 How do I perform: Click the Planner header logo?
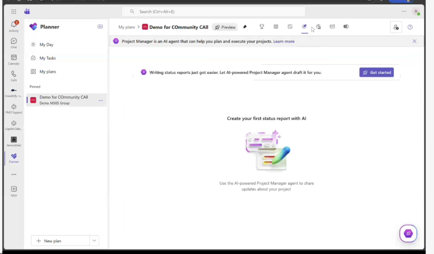pyautogui.click(x=33, y=27)
